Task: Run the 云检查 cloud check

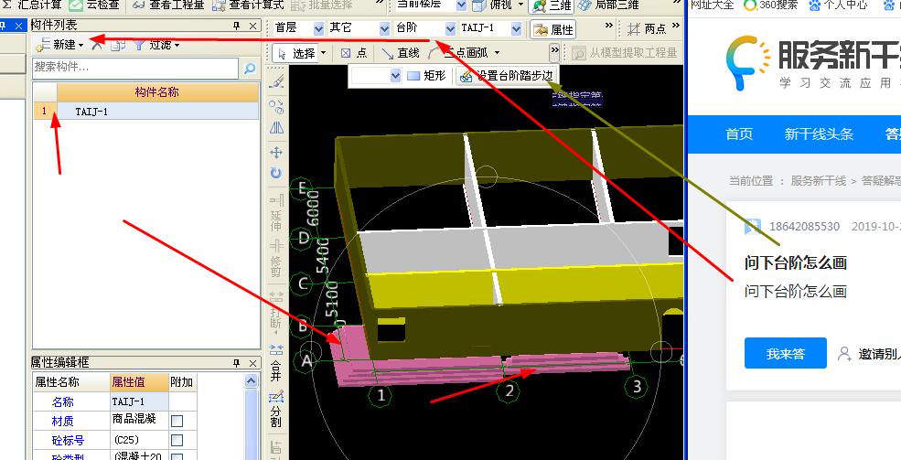Action: (93, 5)
